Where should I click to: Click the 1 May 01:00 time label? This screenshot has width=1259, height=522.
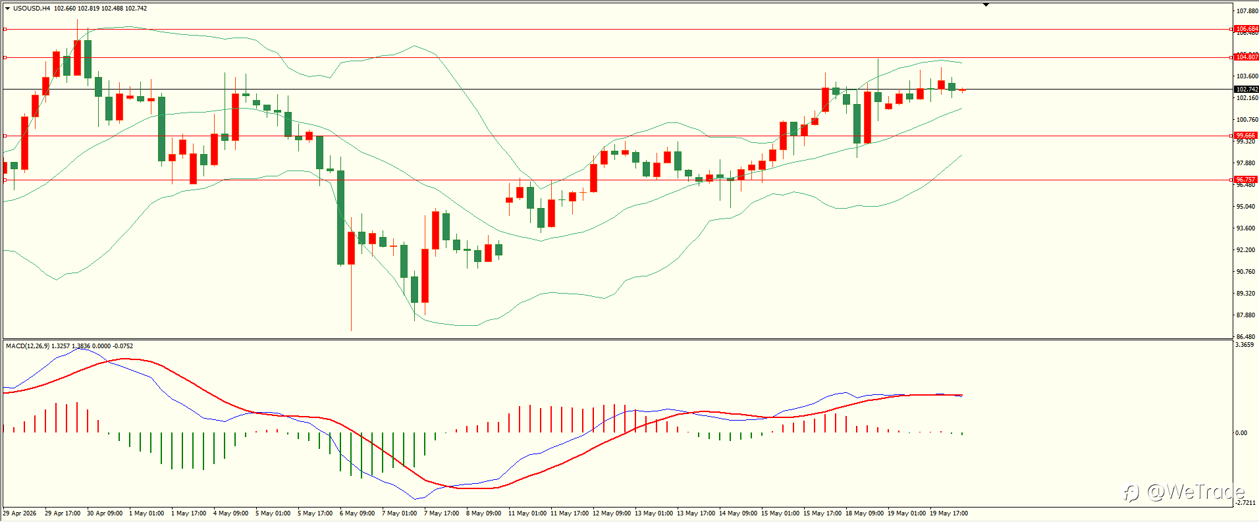coord(147,513)
